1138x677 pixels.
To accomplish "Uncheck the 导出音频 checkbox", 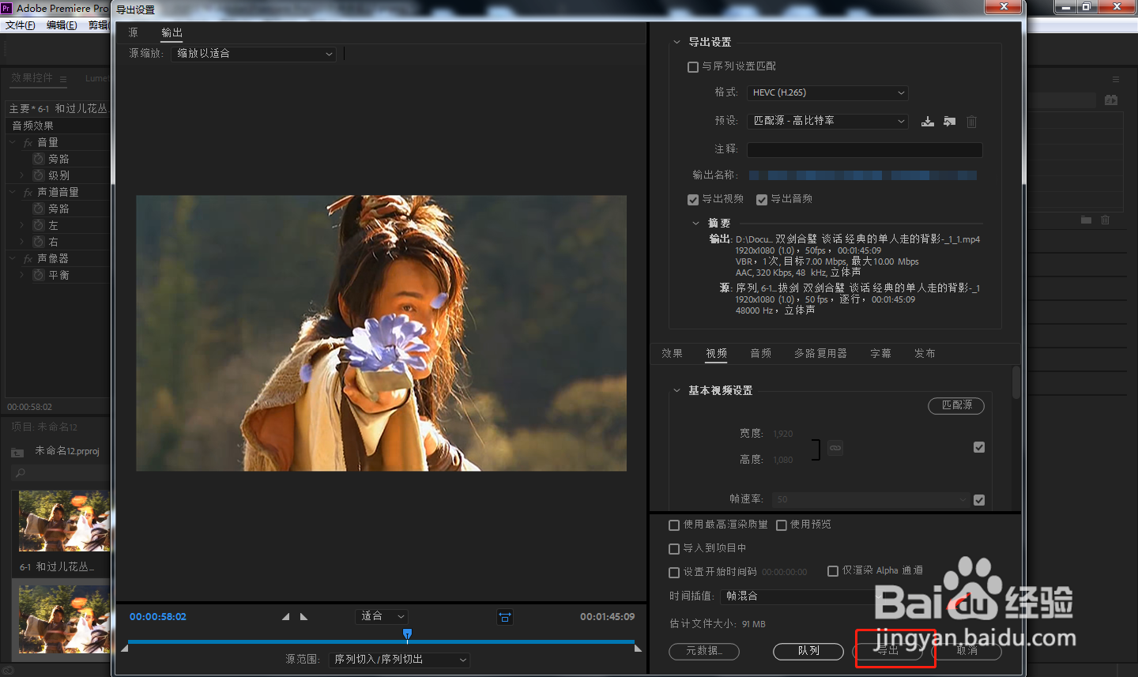I will tap(762, 200).
